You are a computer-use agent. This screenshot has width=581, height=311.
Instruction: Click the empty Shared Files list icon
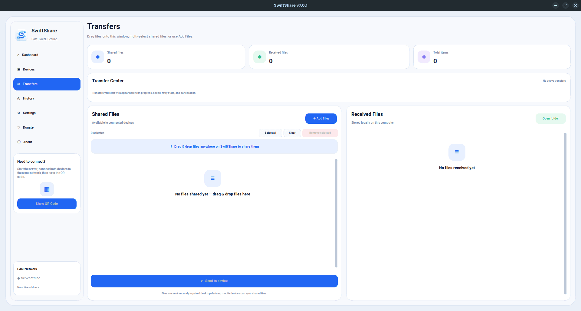click(213, 178)
